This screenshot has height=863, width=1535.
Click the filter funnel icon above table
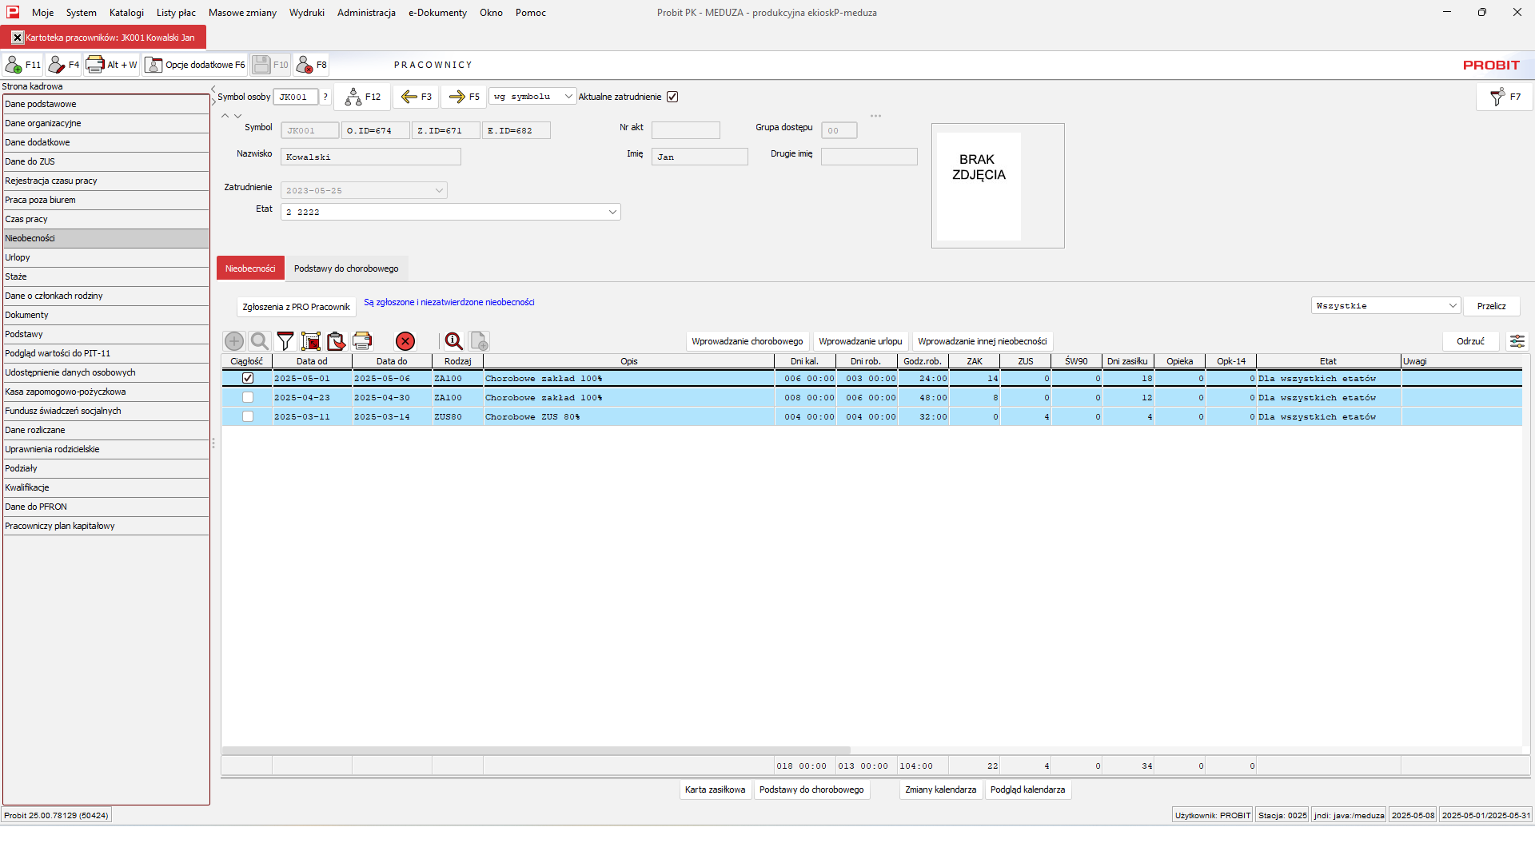coord(285,341)
